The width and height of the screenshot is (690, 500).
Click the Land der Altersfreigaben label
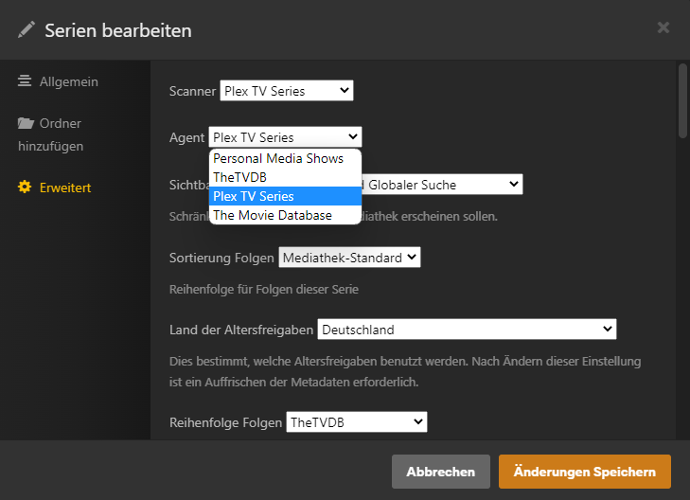pyautogui.click(x=241, y=330)
